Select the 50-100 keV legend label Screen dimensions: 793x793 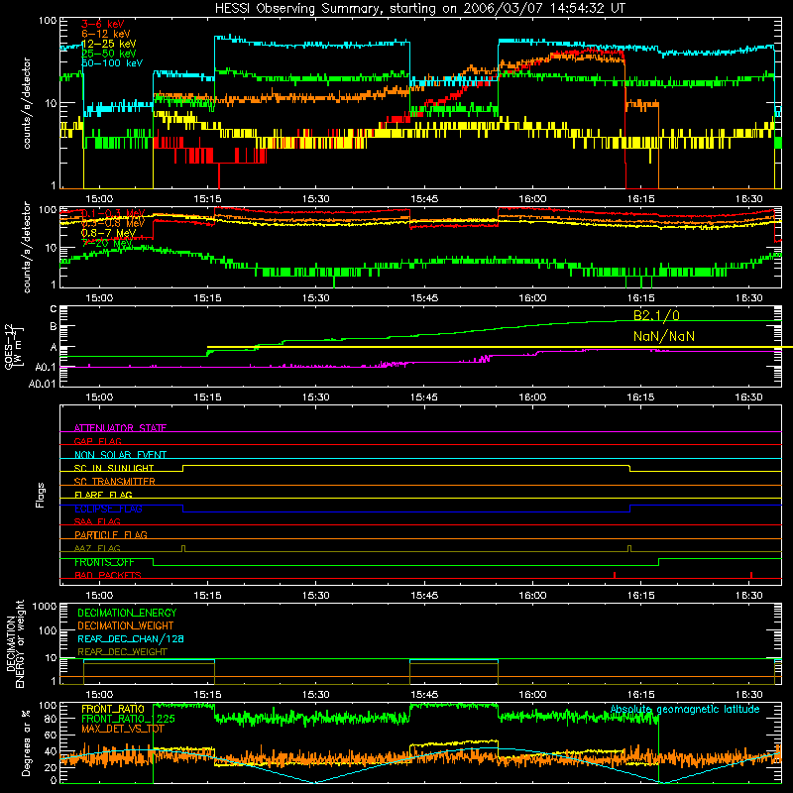pos(111,63)
